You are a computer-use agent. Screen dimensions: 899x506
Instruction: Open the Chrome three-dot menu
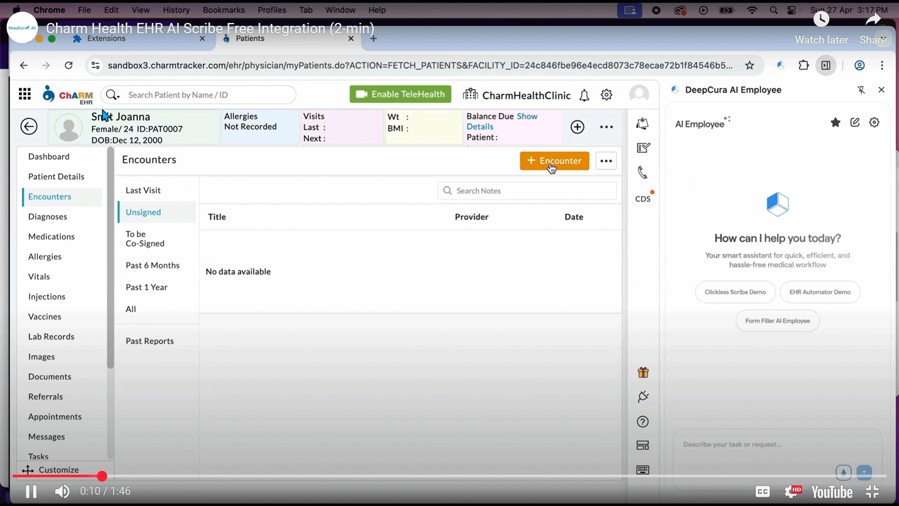point(882,65)
